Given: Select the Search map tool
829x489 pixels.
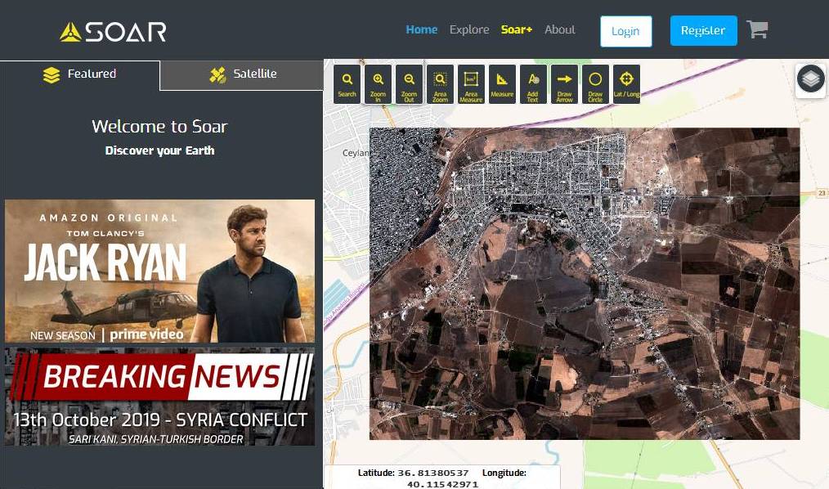Looking at the screenshot, I should pyautogui.click(x=347, y=84).
